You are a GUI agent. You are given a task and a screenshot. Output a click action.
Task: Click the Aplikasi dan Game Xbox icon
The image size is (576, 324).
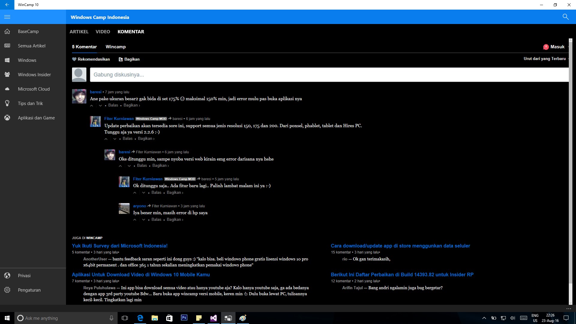[7, 118]
